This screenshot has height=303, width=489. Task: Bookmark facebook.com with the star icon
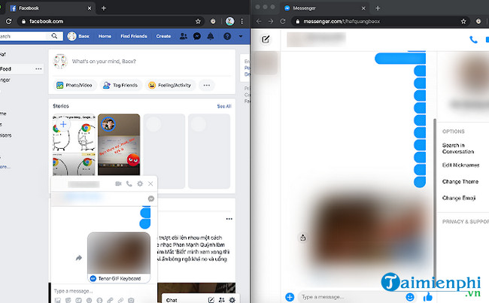click(x=198, y=21)
